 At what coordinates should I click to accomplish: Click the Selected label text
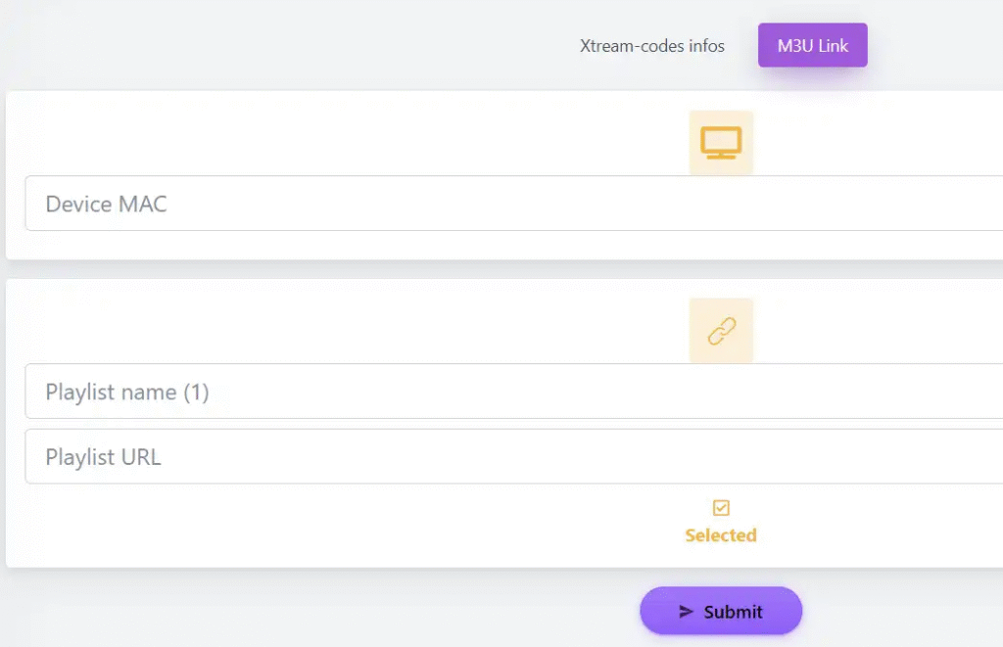click(x=721, y=534)
